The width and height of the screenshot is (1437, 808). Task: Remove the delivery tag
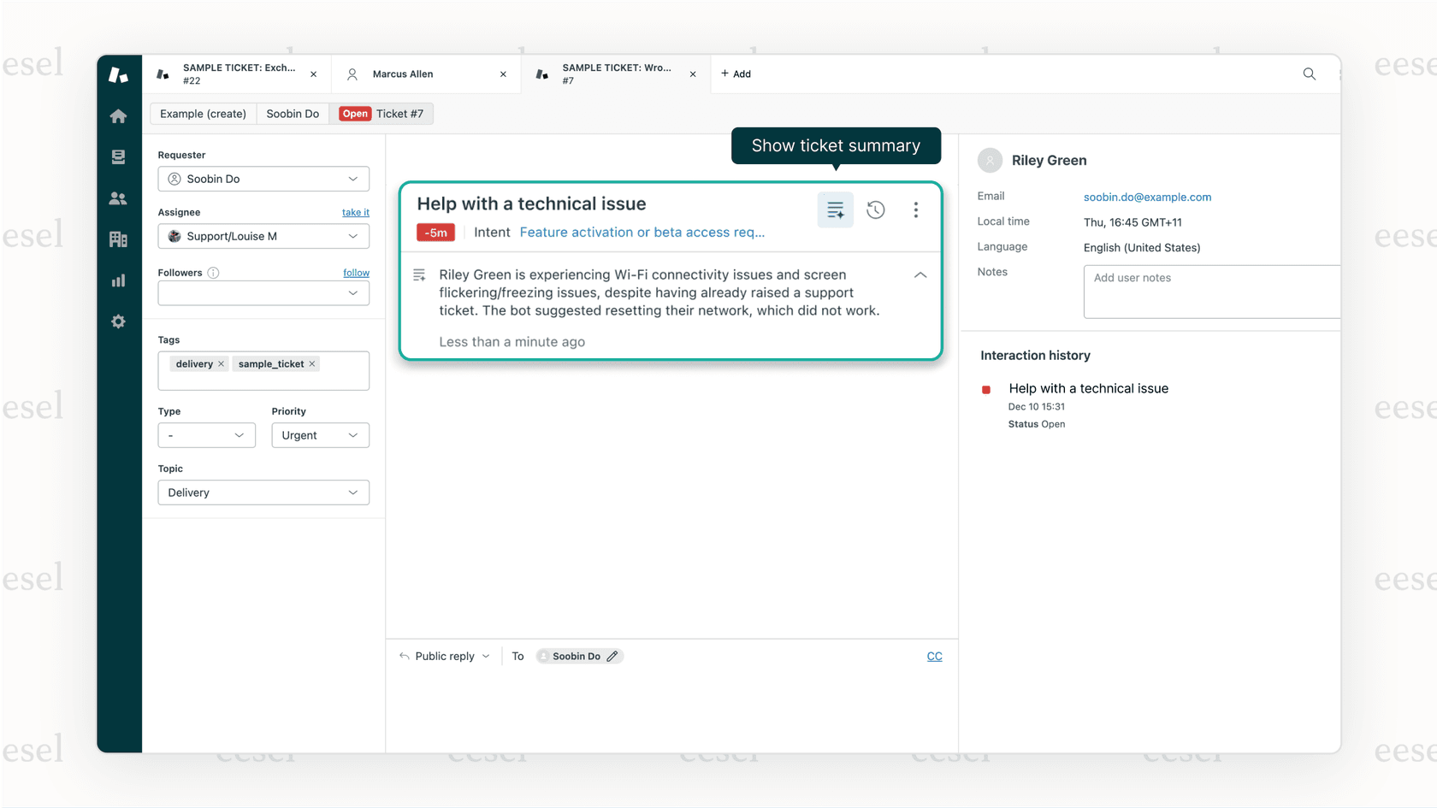coord(221,363)
